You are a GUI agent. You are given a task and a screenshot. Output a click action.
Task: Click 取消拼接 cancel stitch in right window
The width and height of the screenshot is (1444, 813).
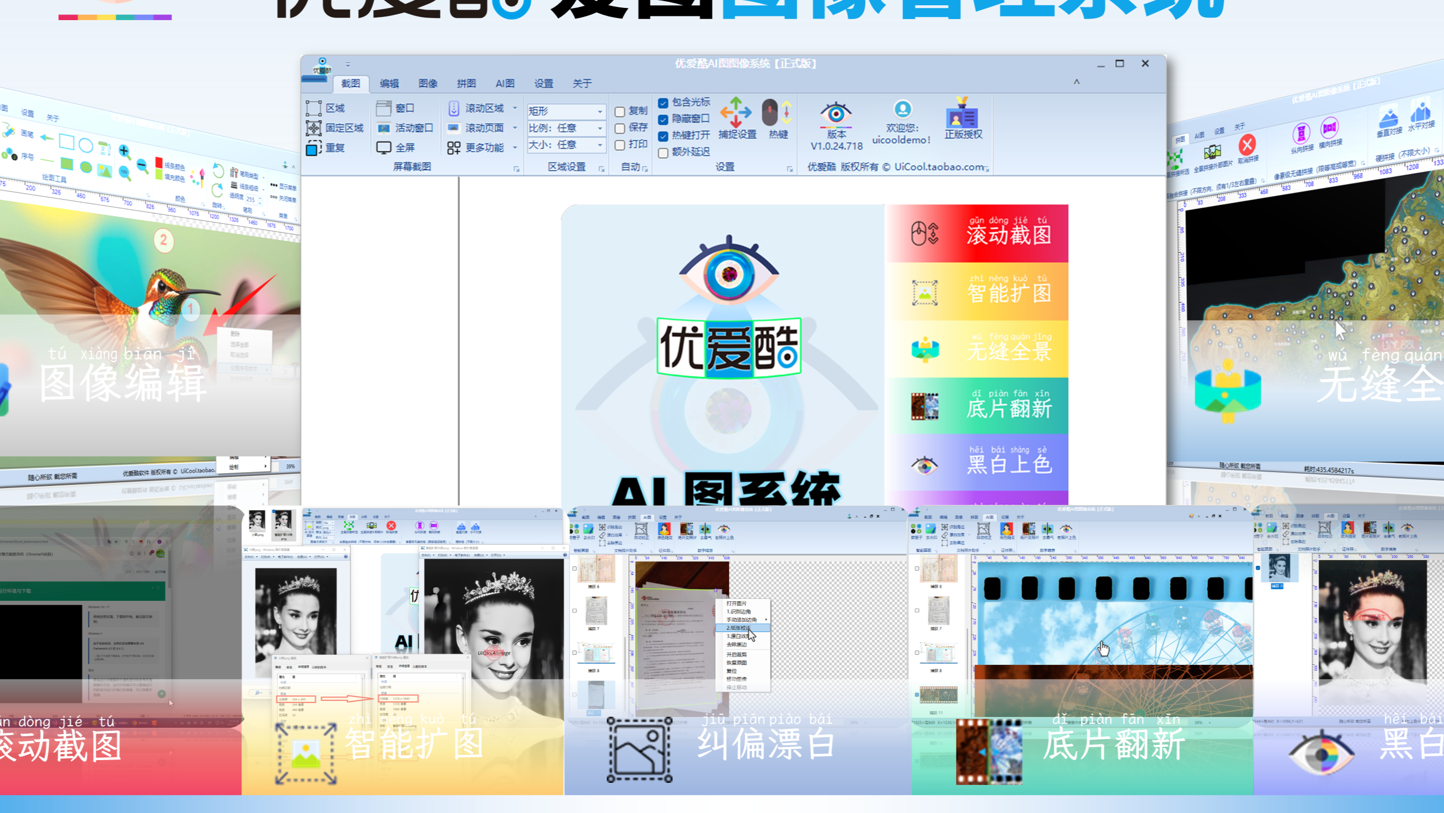click(x=1247, y=149)
